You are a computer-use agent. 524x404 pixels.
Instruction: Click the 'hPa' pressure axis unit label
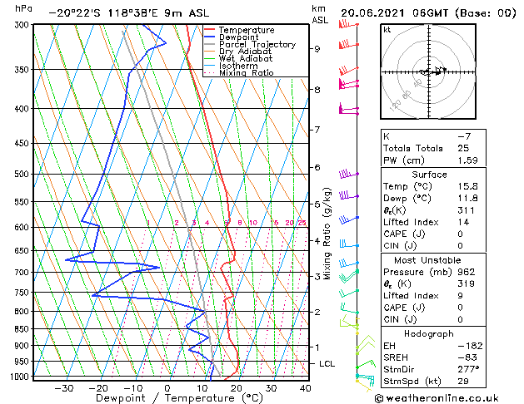(23, 9)
